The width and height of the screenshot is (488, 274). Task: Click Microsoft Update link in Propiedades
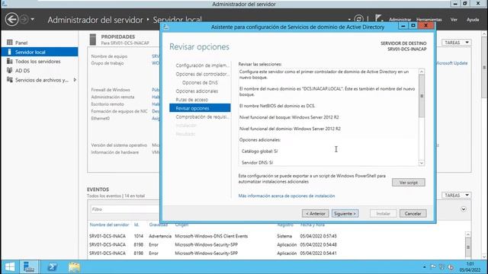pyautogui.click(x=451, y=63)
